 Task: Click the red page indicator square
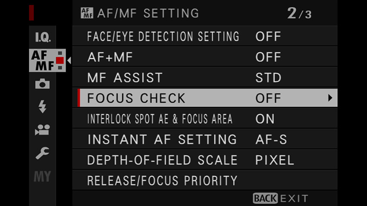(60, 60)
